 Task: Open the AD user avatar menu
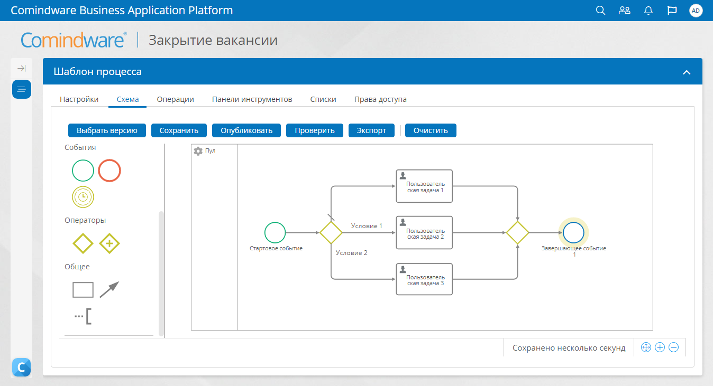coord(696,11)
